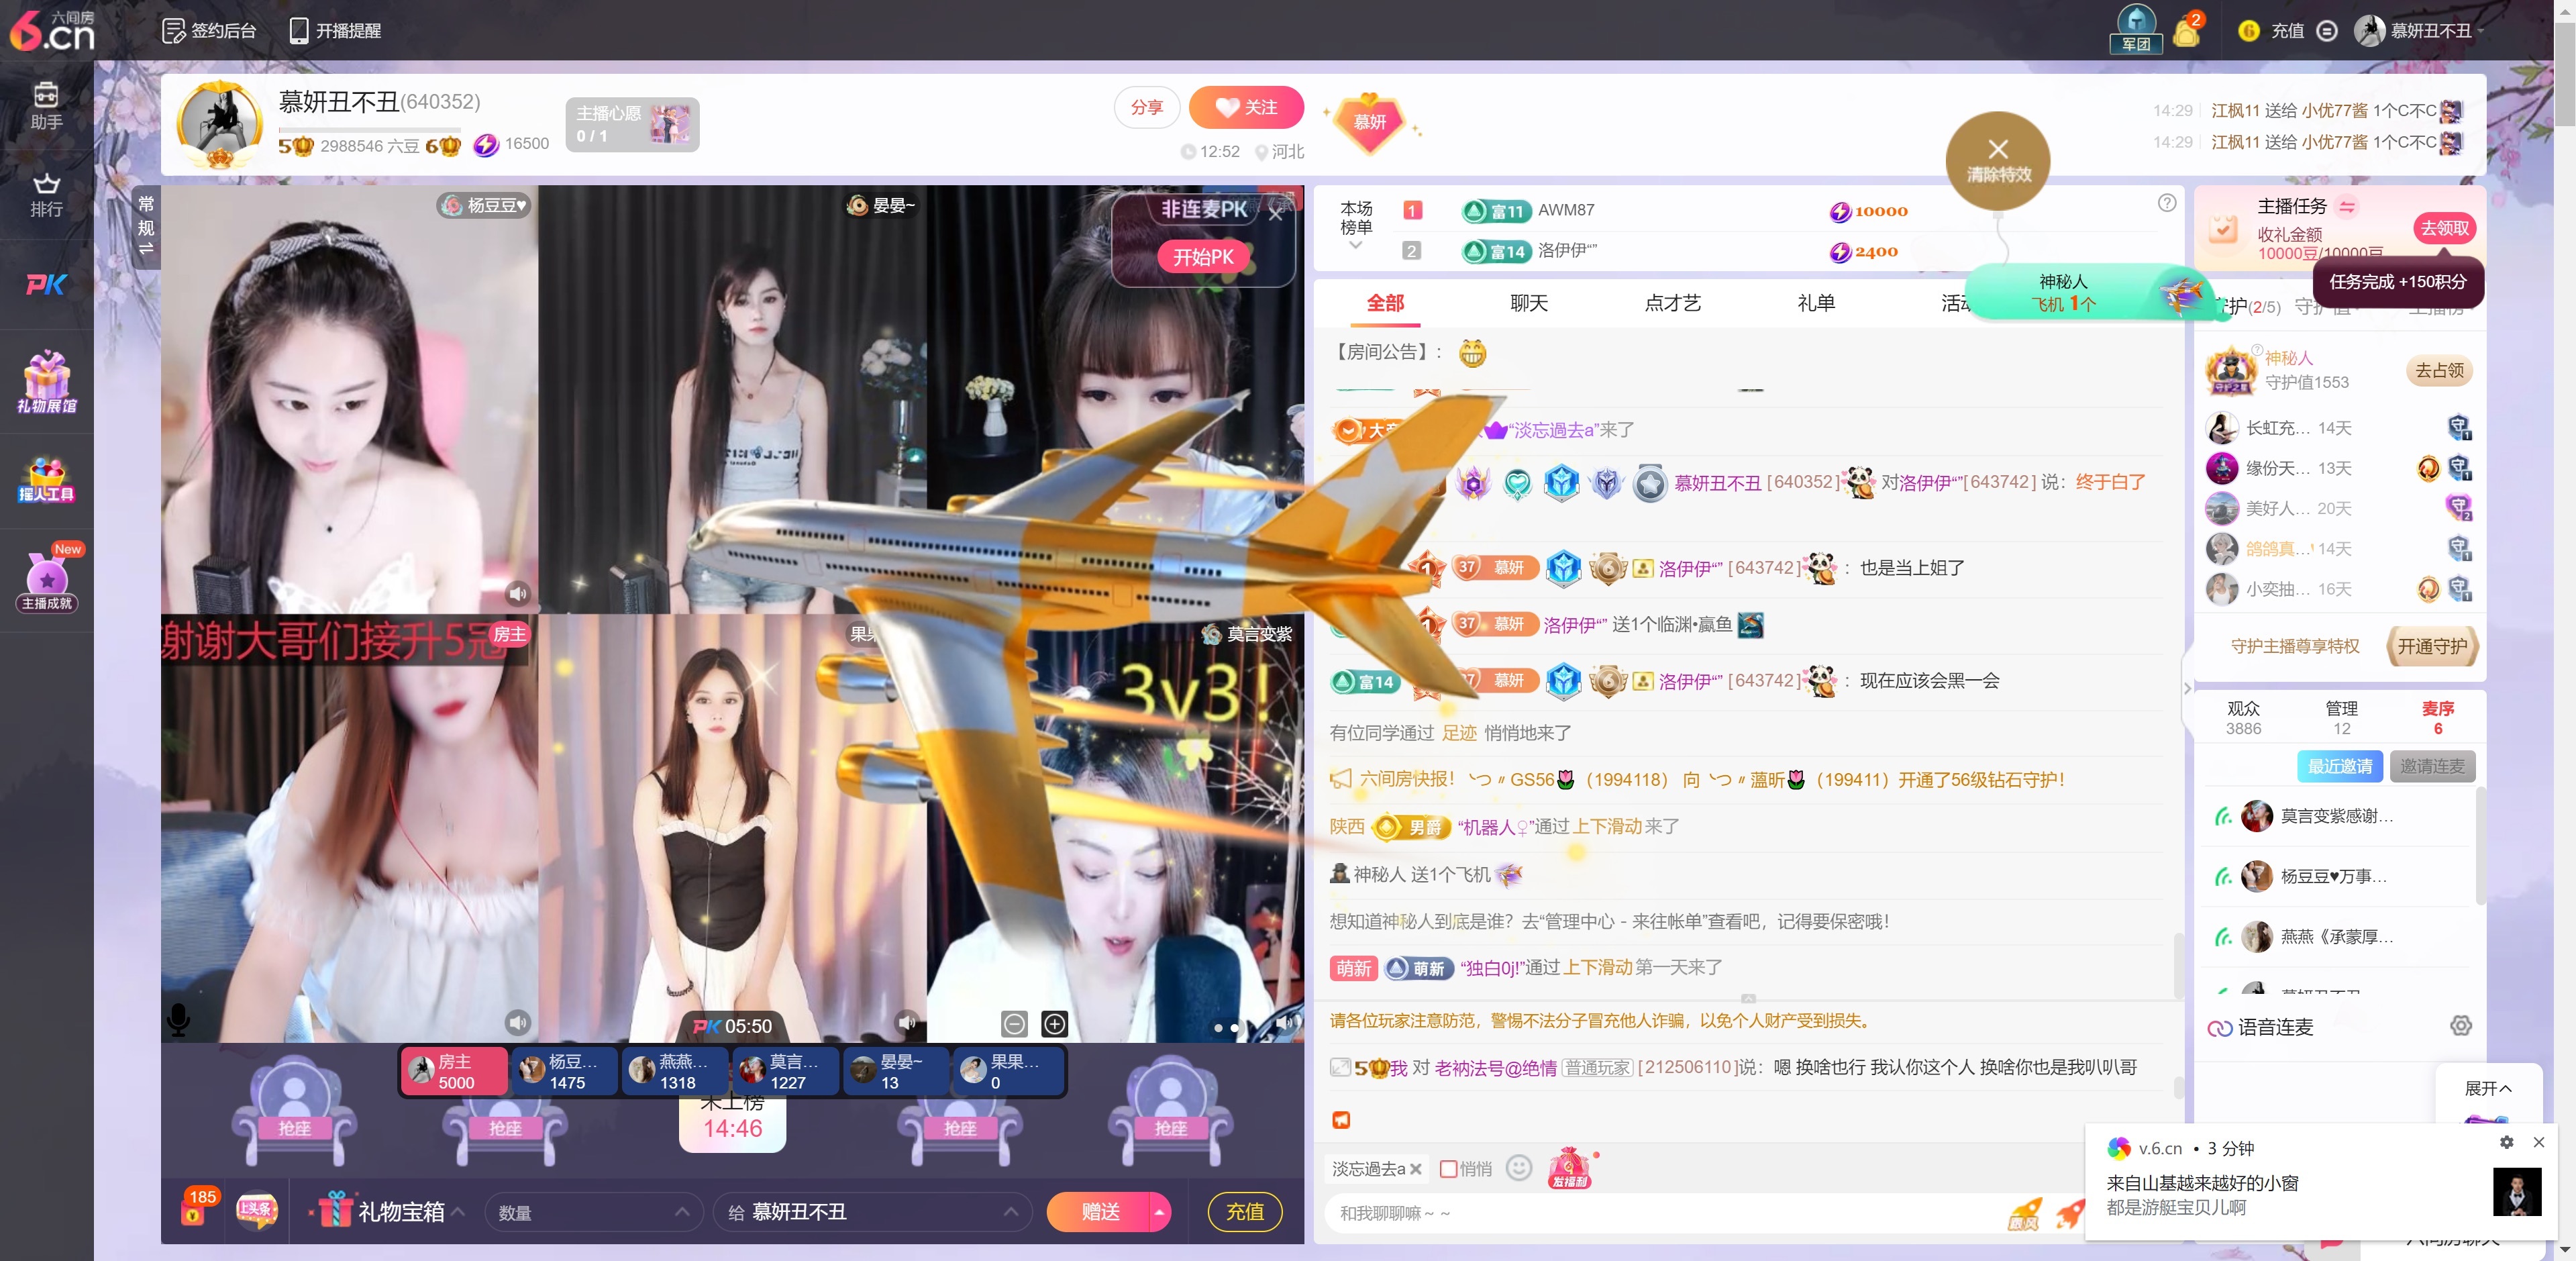The width and height of the screenshot is (2576, 1261).
Task: Open the 助手 sidebar tool
Action: click(x=46, y=106)
